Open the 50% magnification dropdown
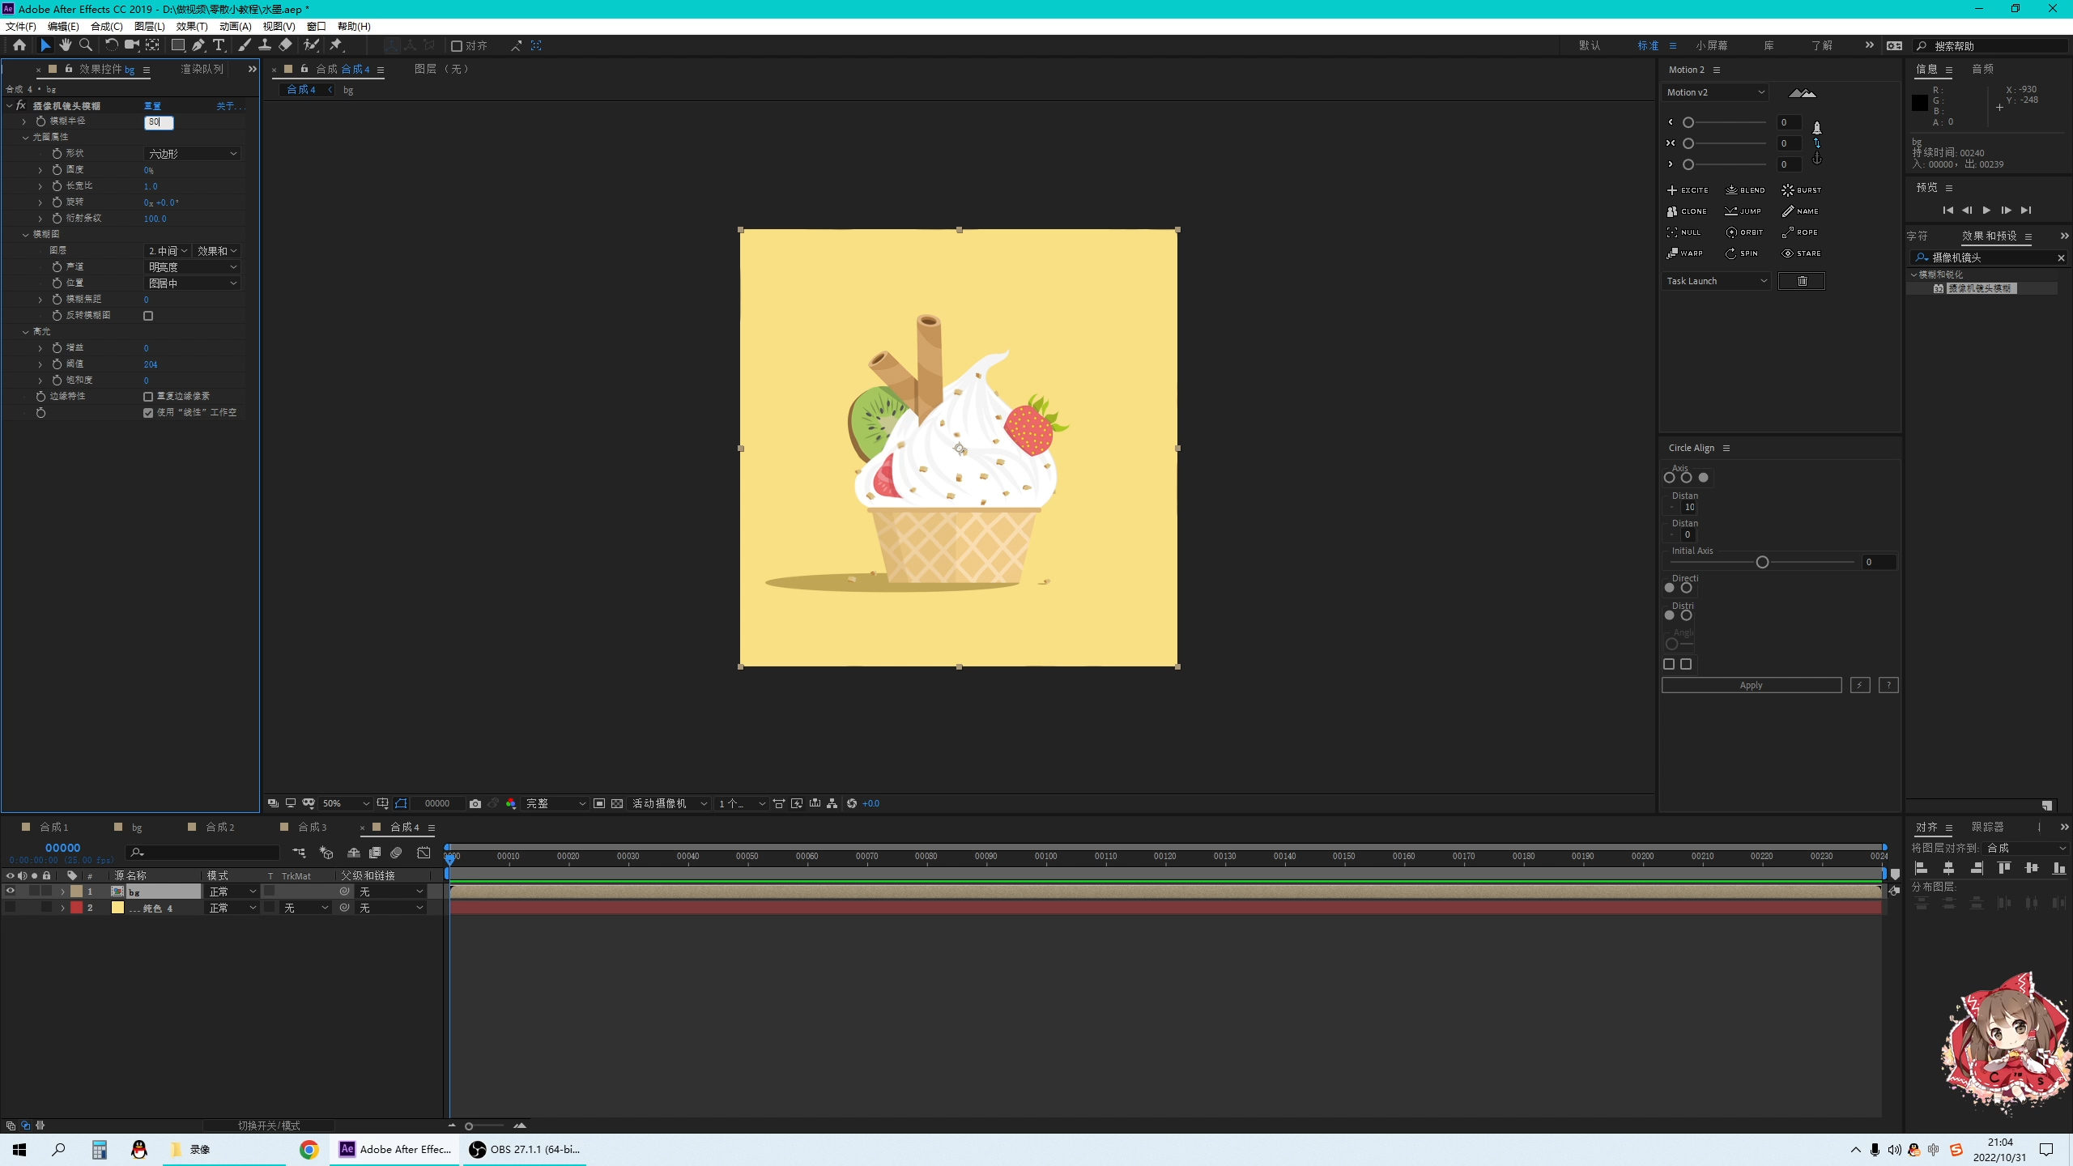 346,803
